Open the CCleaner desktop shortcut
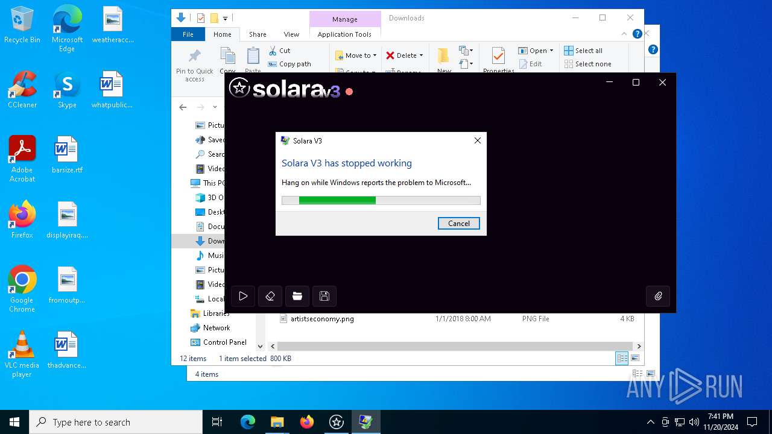 coord(22,90)
